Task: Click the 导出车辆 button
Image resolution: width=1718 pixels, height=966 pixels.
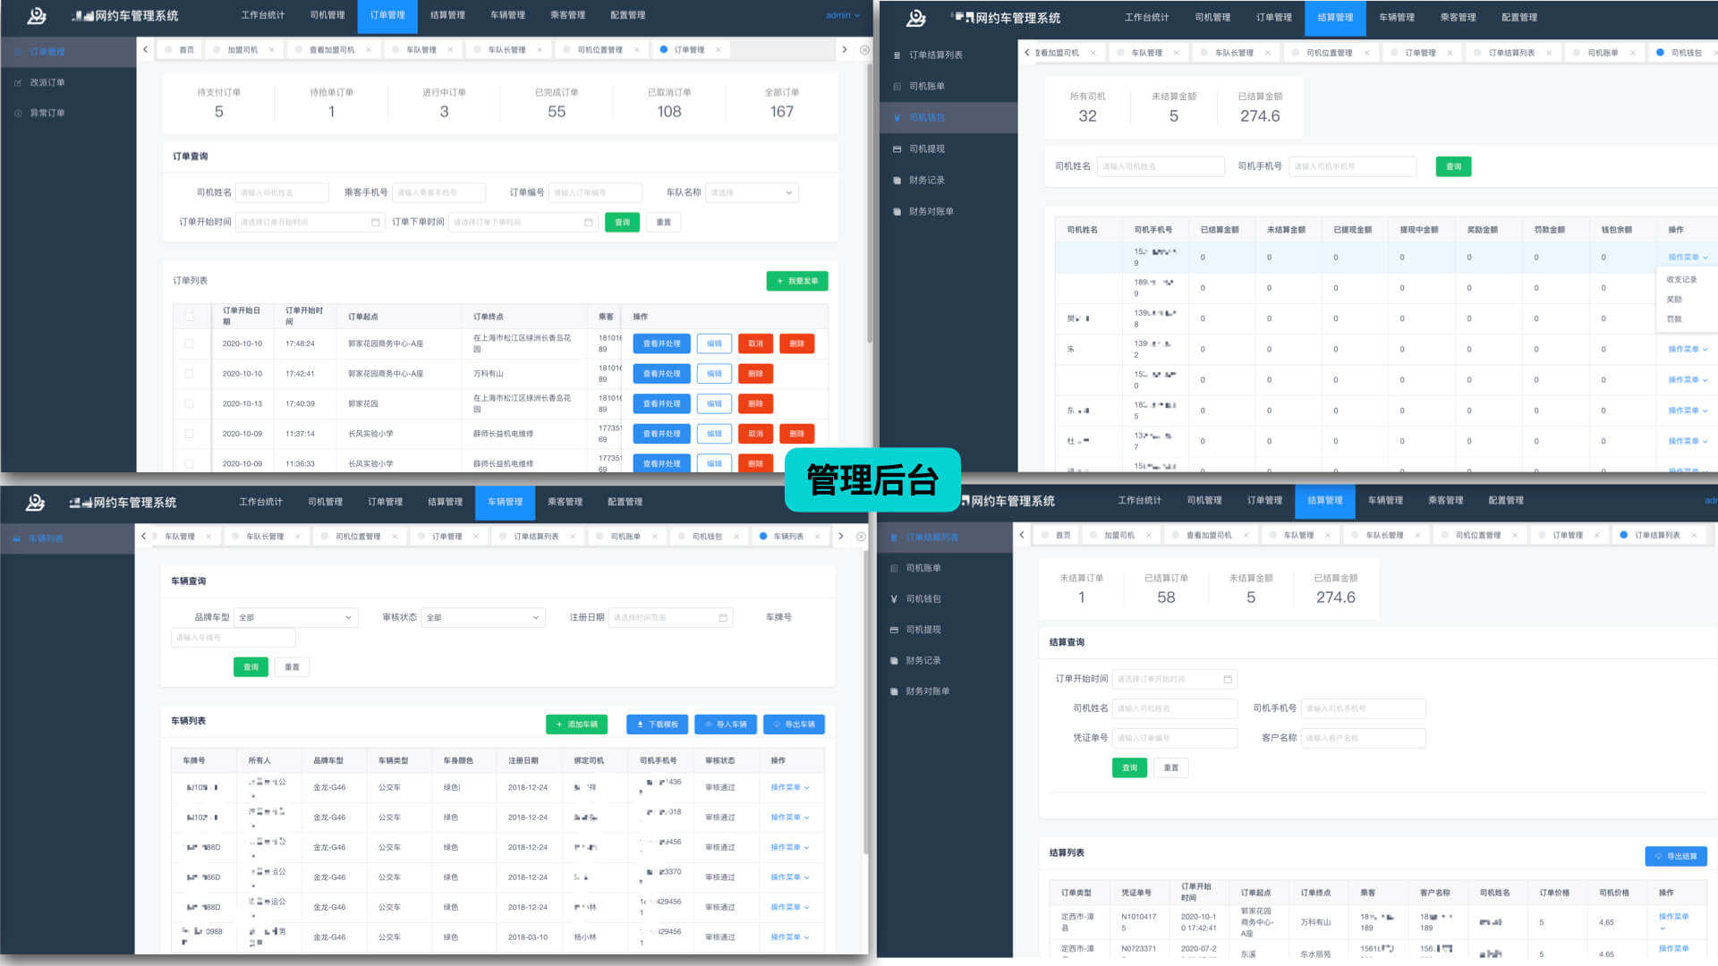Action: (x=794, y=724)
